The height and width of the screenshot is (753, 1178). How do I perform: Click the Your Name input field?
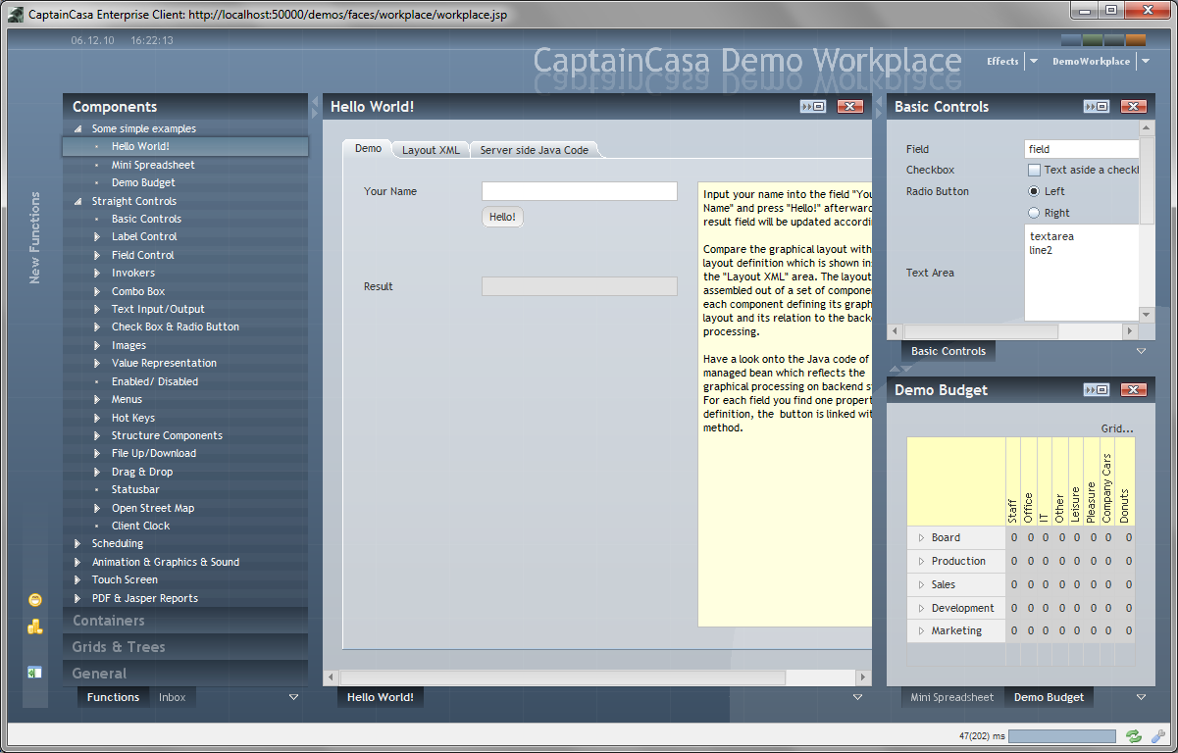point(579,191)
